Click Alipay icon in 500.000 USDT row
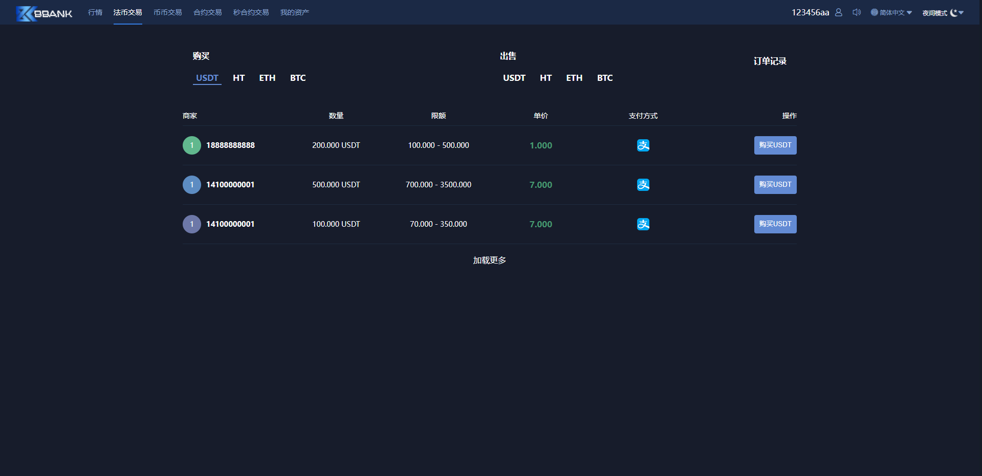Screen dimensions: 982x476 [x=643, y=185]
